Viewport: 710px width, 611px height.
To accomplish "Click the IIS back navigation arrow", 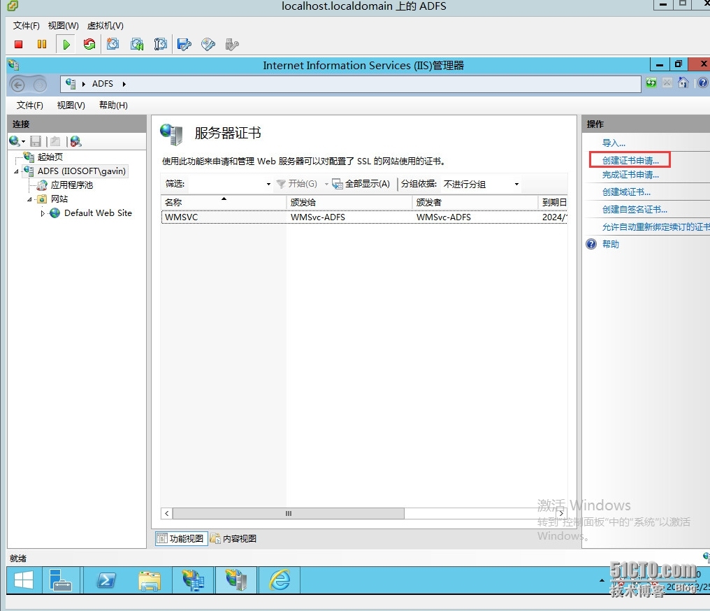I will (x=17, y=85).
